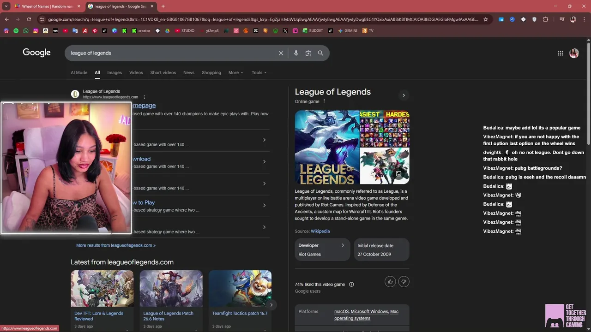Open the Xbox bookmark icon
The width and height of the screenshot is (591, 332).
point(275,31)
